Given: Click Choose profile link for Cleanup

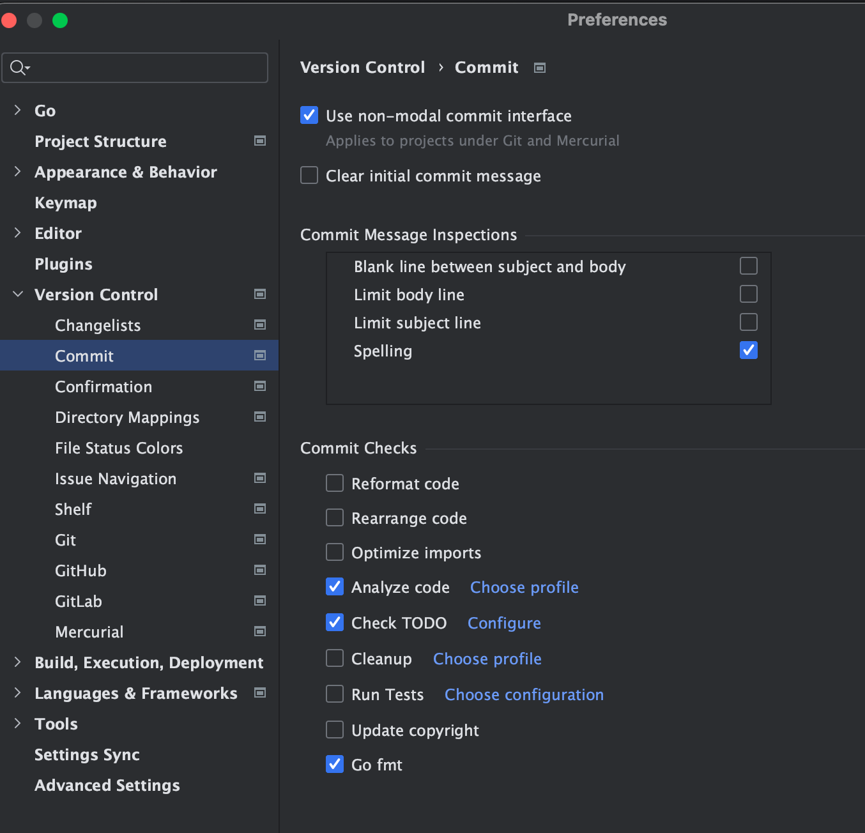Looking at the screenshot, I should pos(487,659).
